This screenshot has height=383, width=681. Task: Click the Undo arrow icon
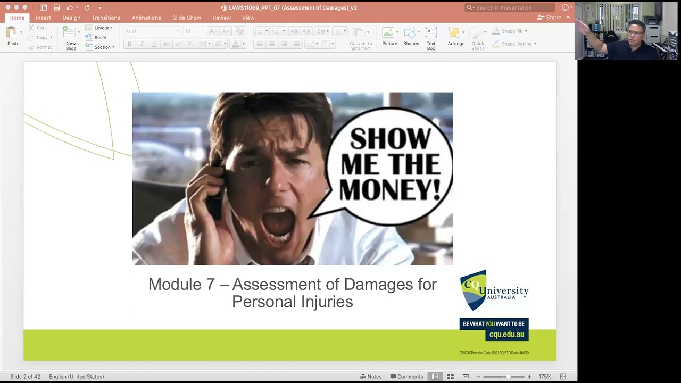pos(69,7)
